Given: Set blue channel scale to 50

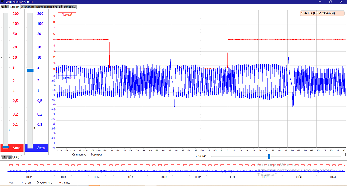Looking at the screenshot, I should coord(39,34).
